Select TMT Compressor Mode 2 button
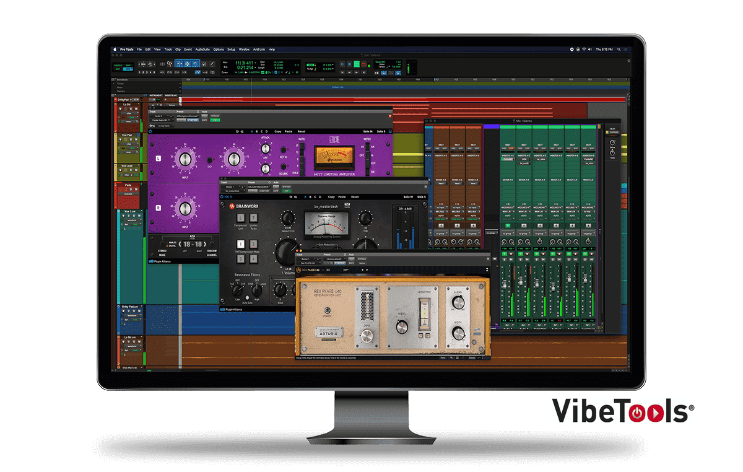This screenshot has height=472, width=743. click(254, 244)
